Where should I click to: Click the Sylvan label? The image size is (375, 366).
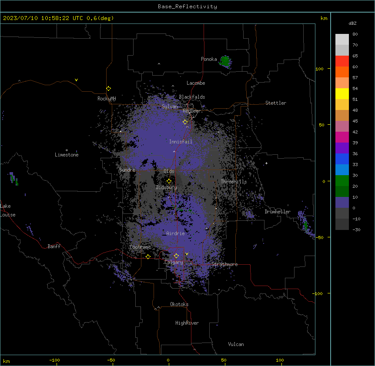pos(170,106)
